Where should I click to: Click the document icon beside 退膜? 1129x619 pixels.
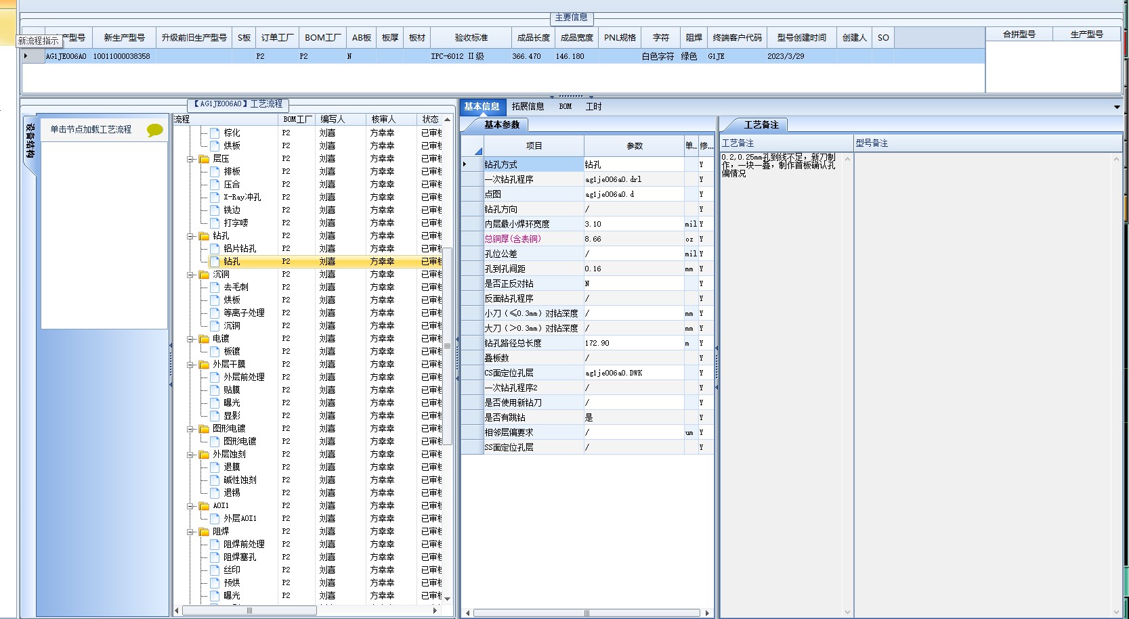(x=215, y=467)
